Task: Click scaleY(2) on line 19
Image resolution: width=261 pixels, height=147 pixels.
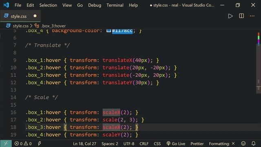Action: (115, 135)
